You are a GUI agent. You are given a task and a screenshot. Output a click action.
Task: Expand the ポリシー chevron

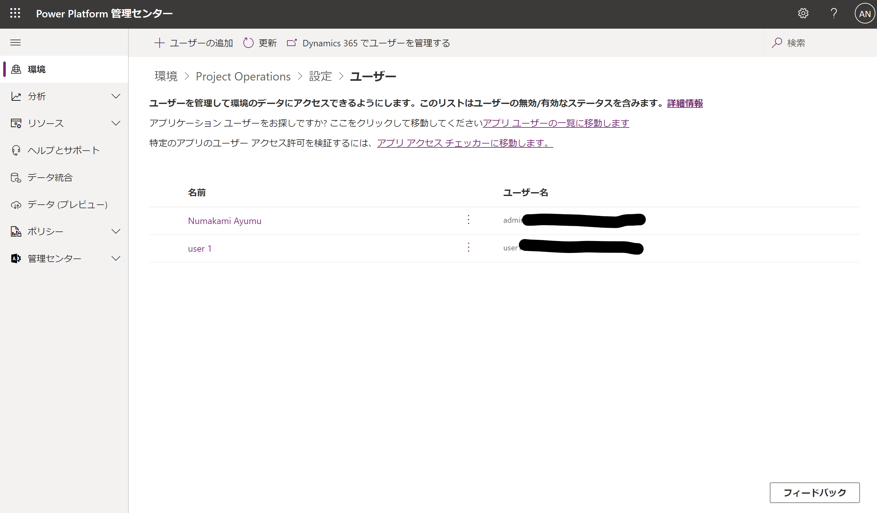116,231
